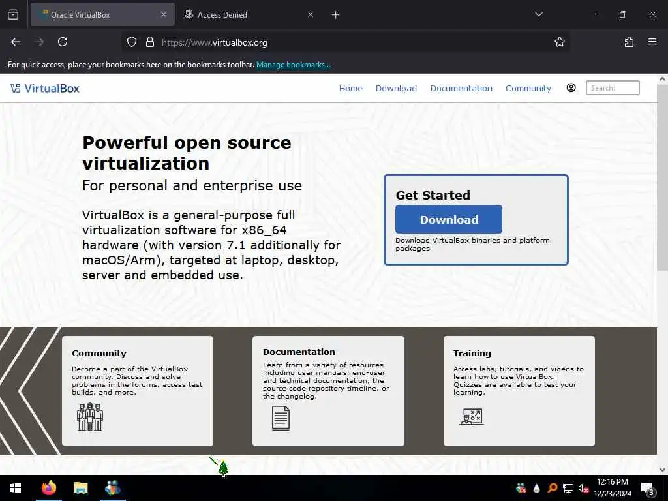
Task: Click the muted volume tray icon
Action: pos(584,488)
